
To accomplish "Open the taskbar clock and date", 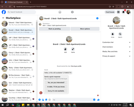I will [x=125, y=105].
